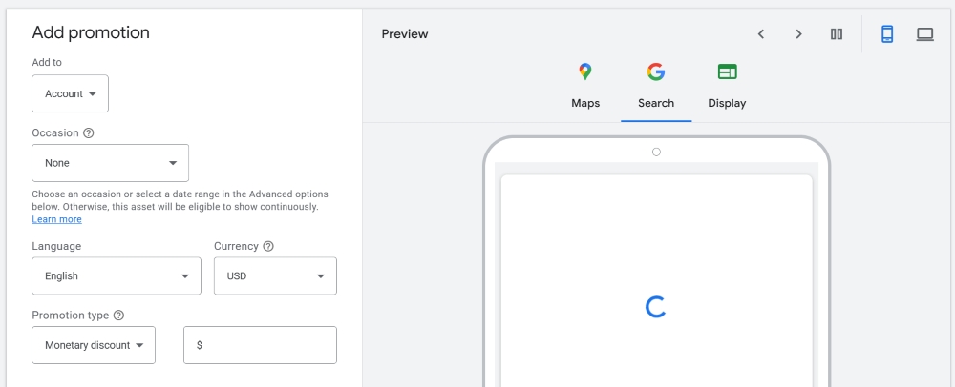
Task: Click the Google Search logo icon
Action: click(x=656, y=71)
